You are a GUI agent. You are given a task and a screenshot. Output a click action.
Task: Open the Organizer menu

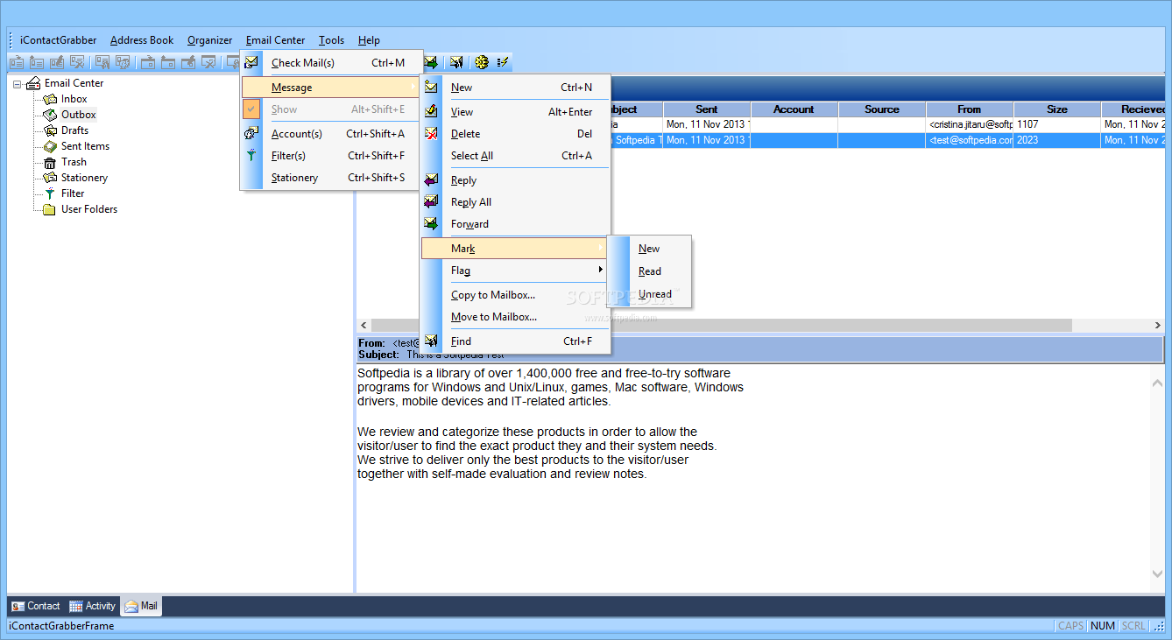(x=210, y=40)
